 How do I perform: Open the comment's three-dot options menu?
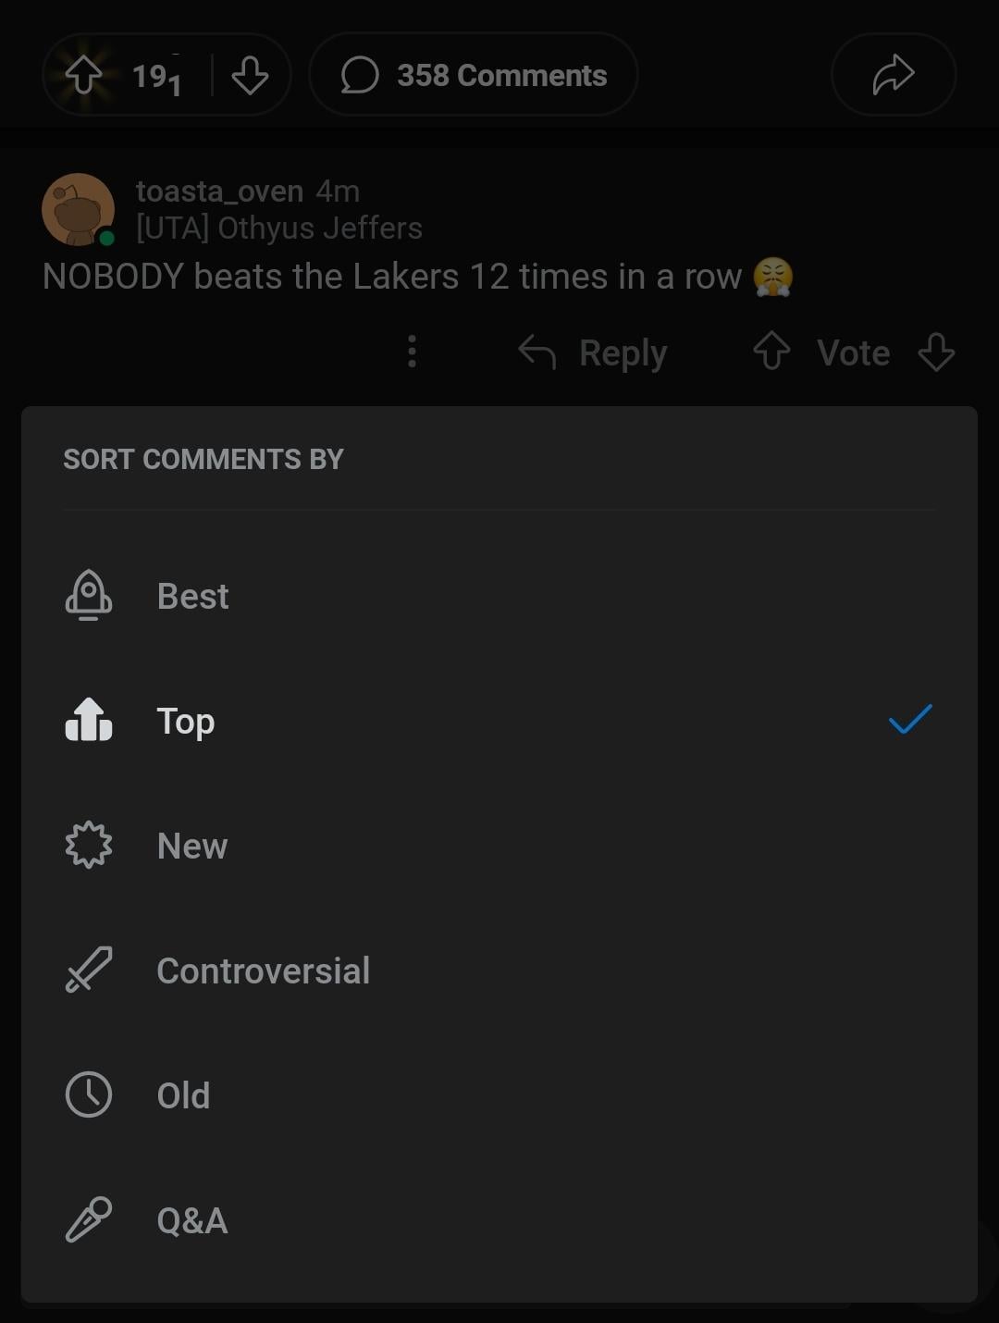[x=412, y=352]
